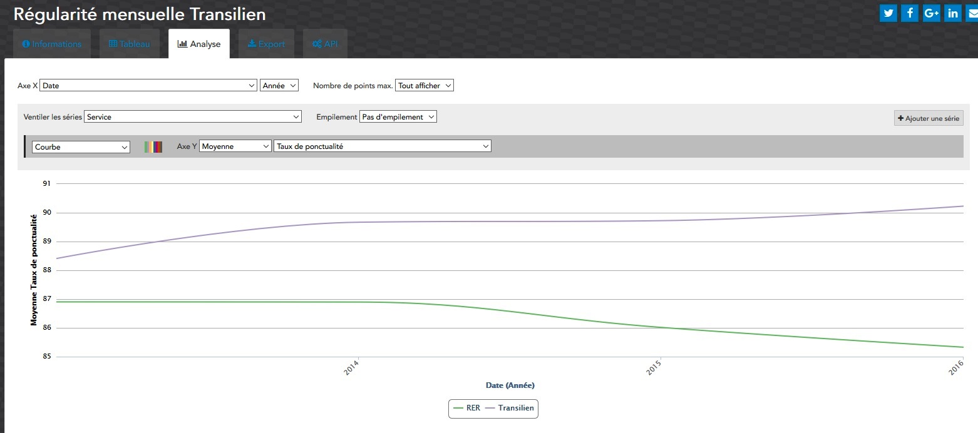
Task: Click the 91 y-axis value
Action: (46, 184)
